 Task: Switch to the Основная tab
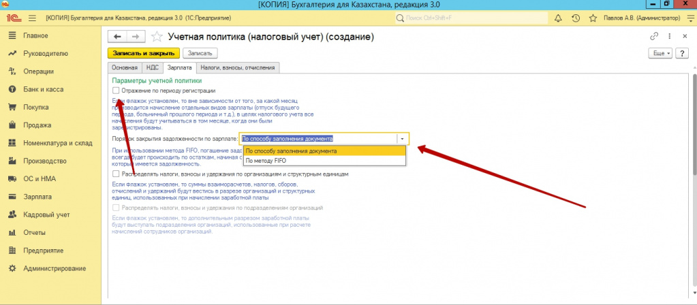125,68
